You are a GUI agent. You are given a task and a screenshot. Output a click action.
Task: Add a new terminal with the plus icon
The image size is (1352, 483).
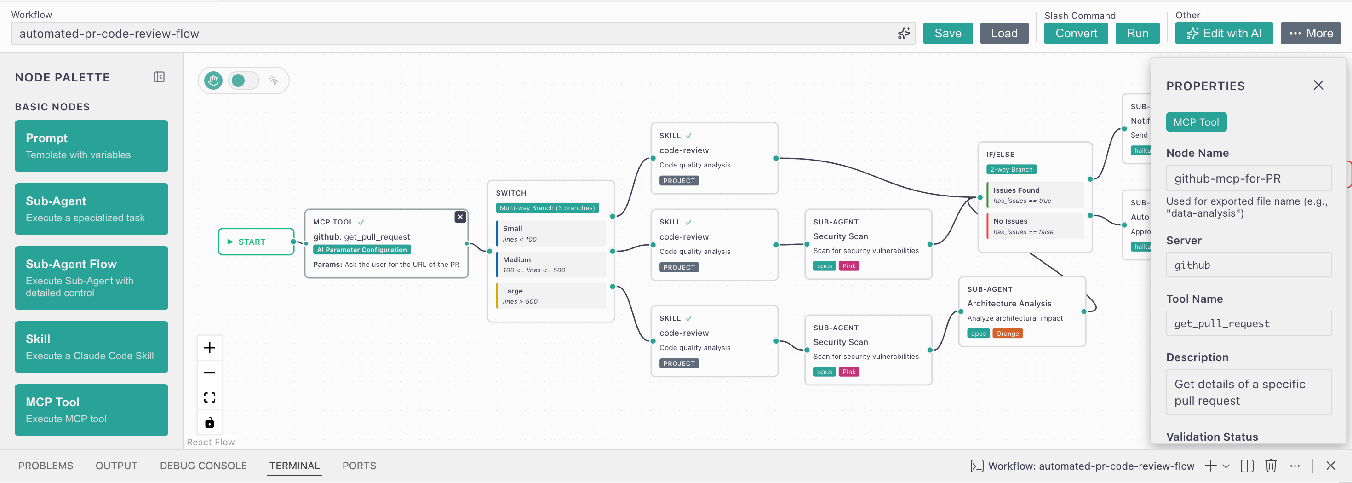(1211, 466)
